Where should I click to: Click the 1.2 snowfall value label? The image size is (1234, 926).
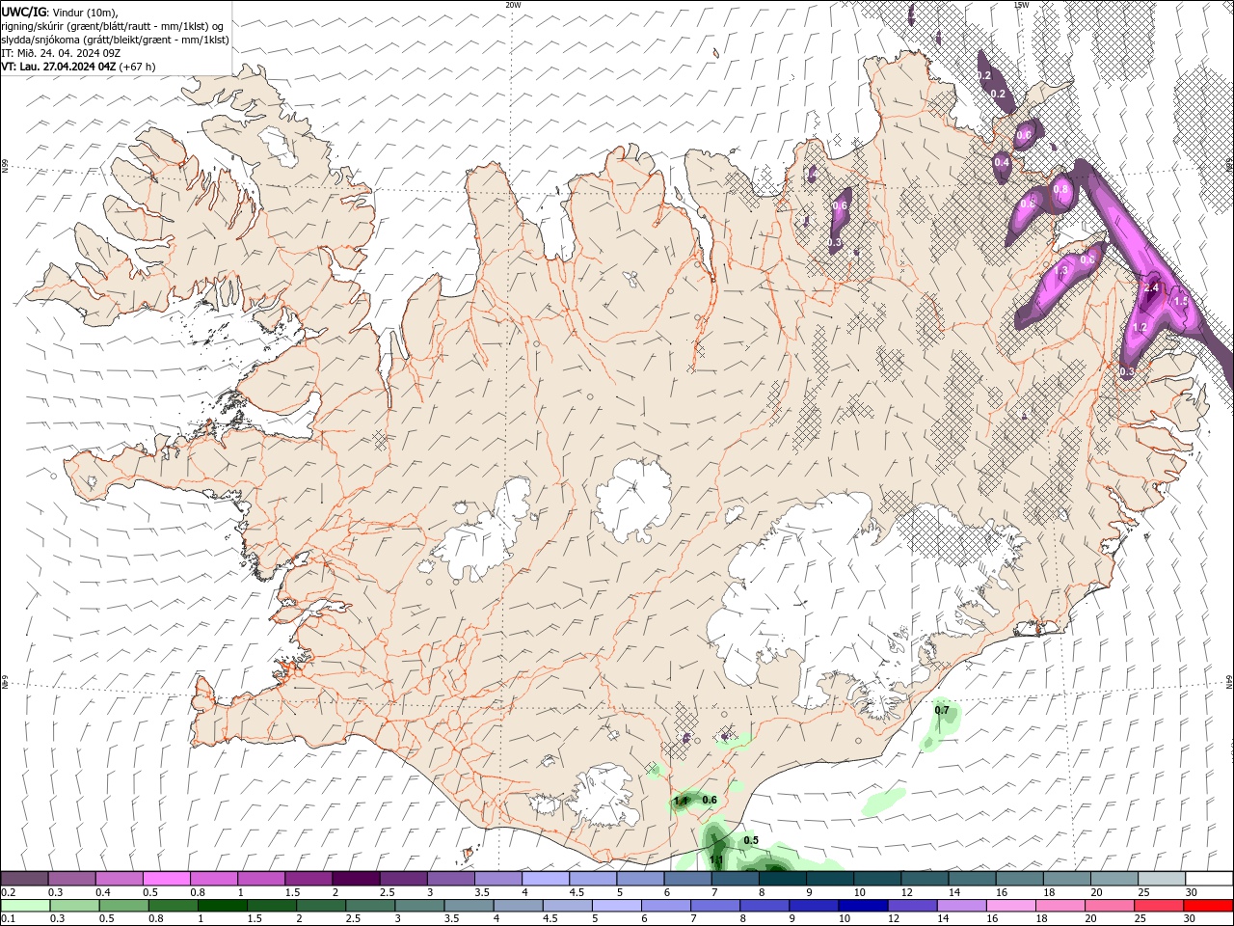(x=1139, y=328)
